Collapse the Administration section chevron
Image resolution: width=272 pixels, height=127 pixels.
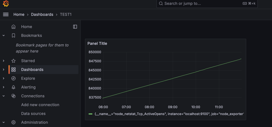click(x=3, y=122)
